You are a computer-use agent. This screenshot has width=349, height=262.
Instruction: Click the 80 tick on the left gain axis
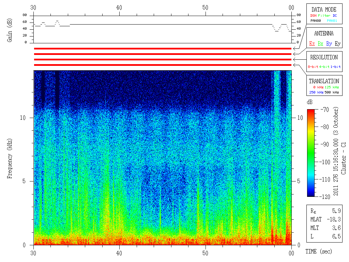(25, 15)
